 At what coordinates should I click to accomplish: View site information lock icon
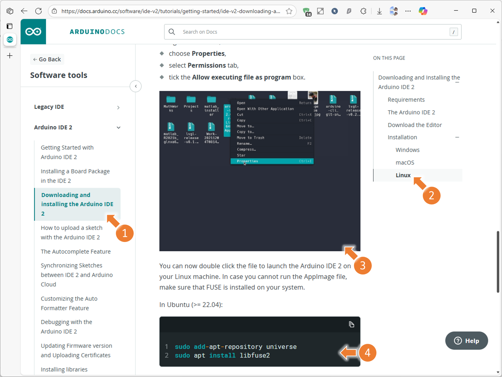[x=54, y=11]
